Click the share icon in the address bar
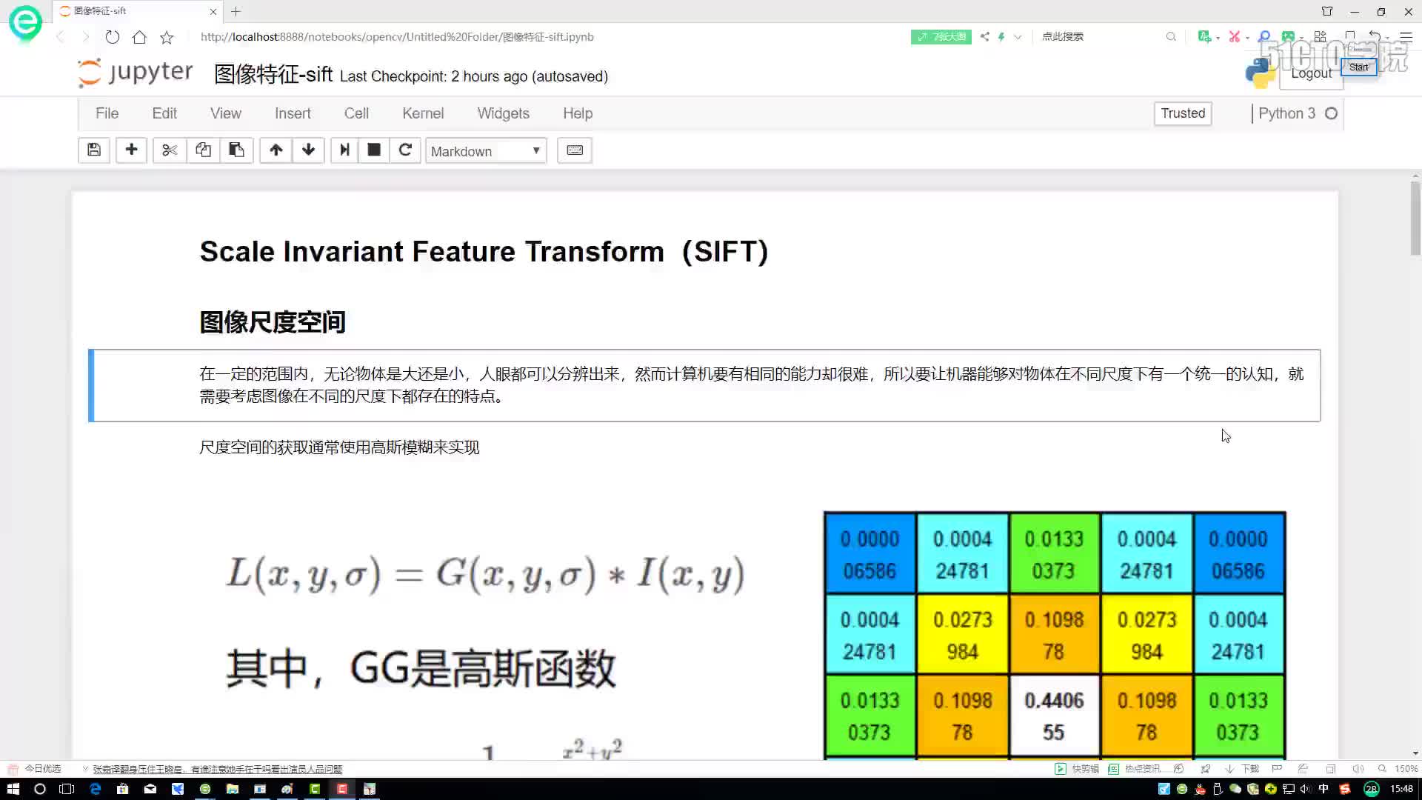Image resolution: width=1422 pixels, height=800 pixels. click(x=984, y=36)
